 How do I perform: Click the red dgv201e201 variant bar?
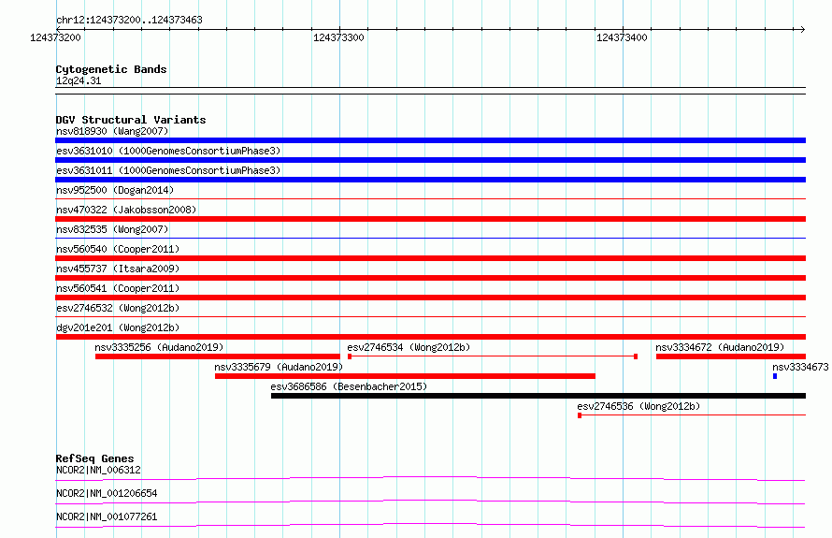[x=430, y=337]
